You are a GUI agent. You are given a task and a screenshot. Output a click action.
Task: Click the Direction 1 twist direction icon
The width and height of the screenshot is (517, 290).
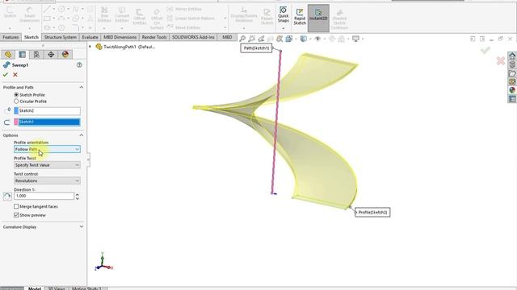[7, 197]
